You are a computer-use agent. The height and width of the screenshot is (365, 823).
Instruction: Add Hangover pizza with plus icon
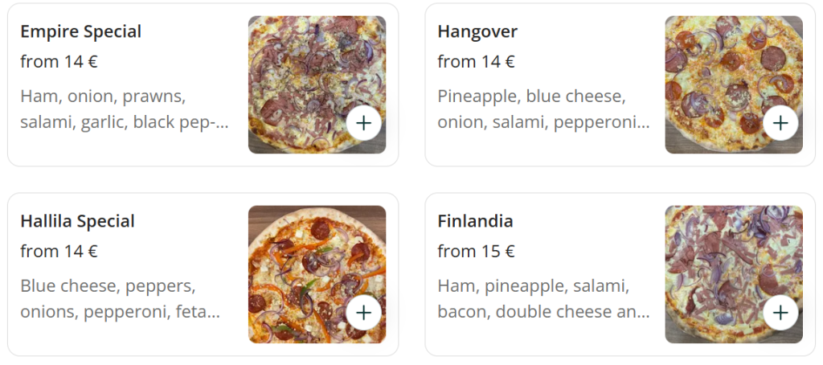tap(780, 123)
